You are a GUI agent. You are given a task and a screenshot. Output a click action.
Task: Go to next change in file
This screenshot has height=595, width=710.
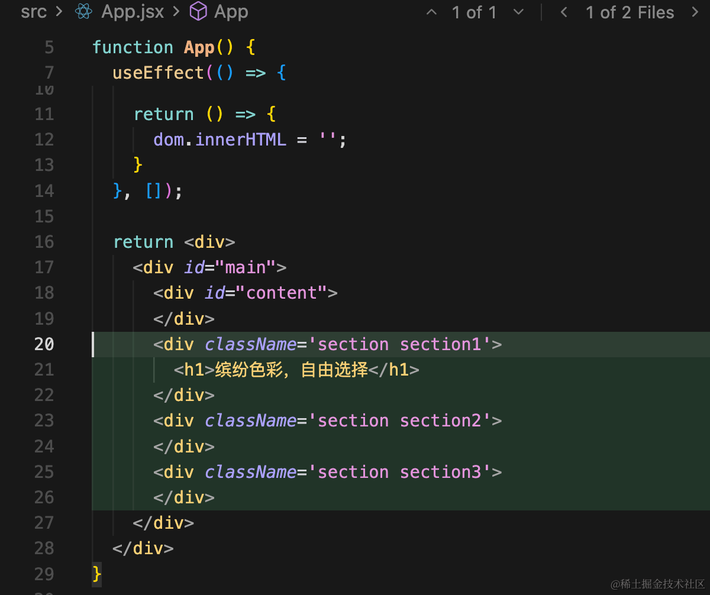point(519,12)
